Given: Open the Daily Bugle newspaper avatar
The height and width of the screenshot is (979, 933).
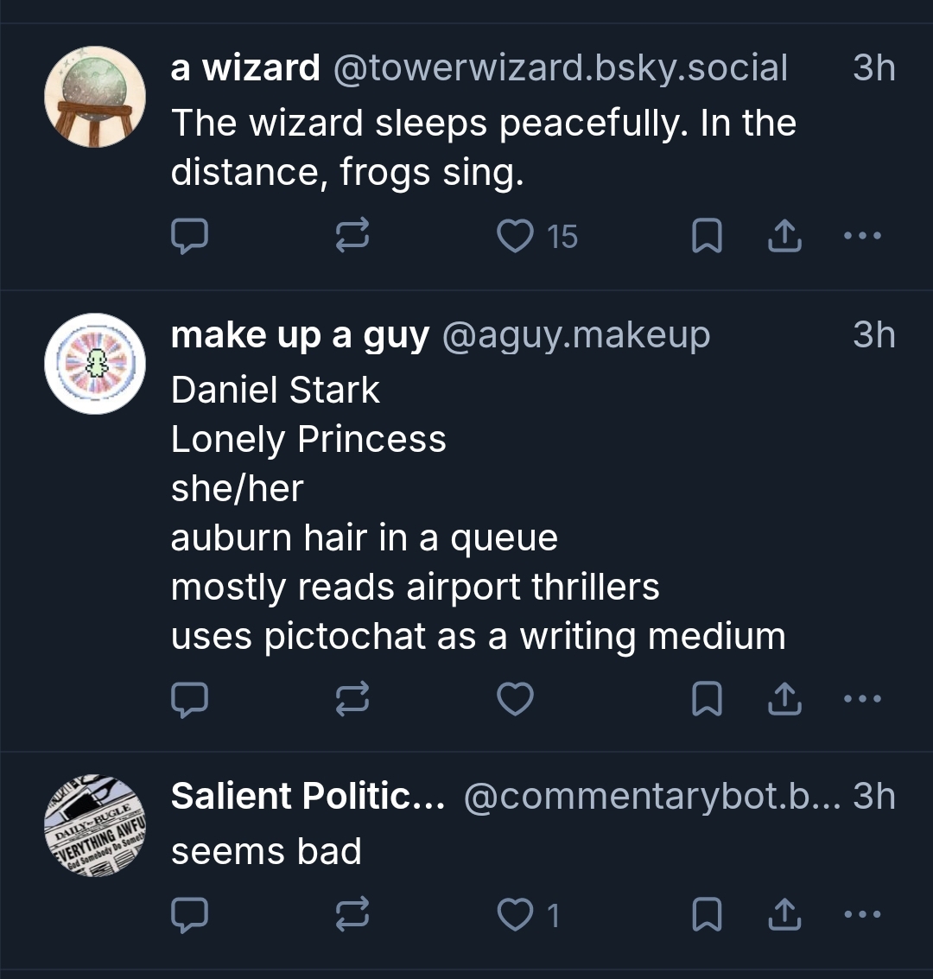Looking at the screenshot, I should coord(95,826).
